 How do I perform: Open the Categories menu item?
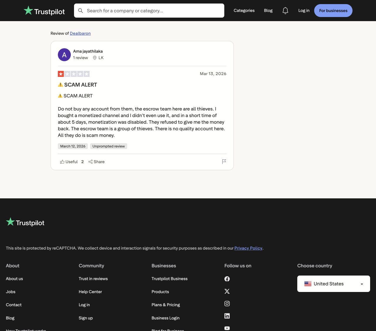[x=244, y=11]
